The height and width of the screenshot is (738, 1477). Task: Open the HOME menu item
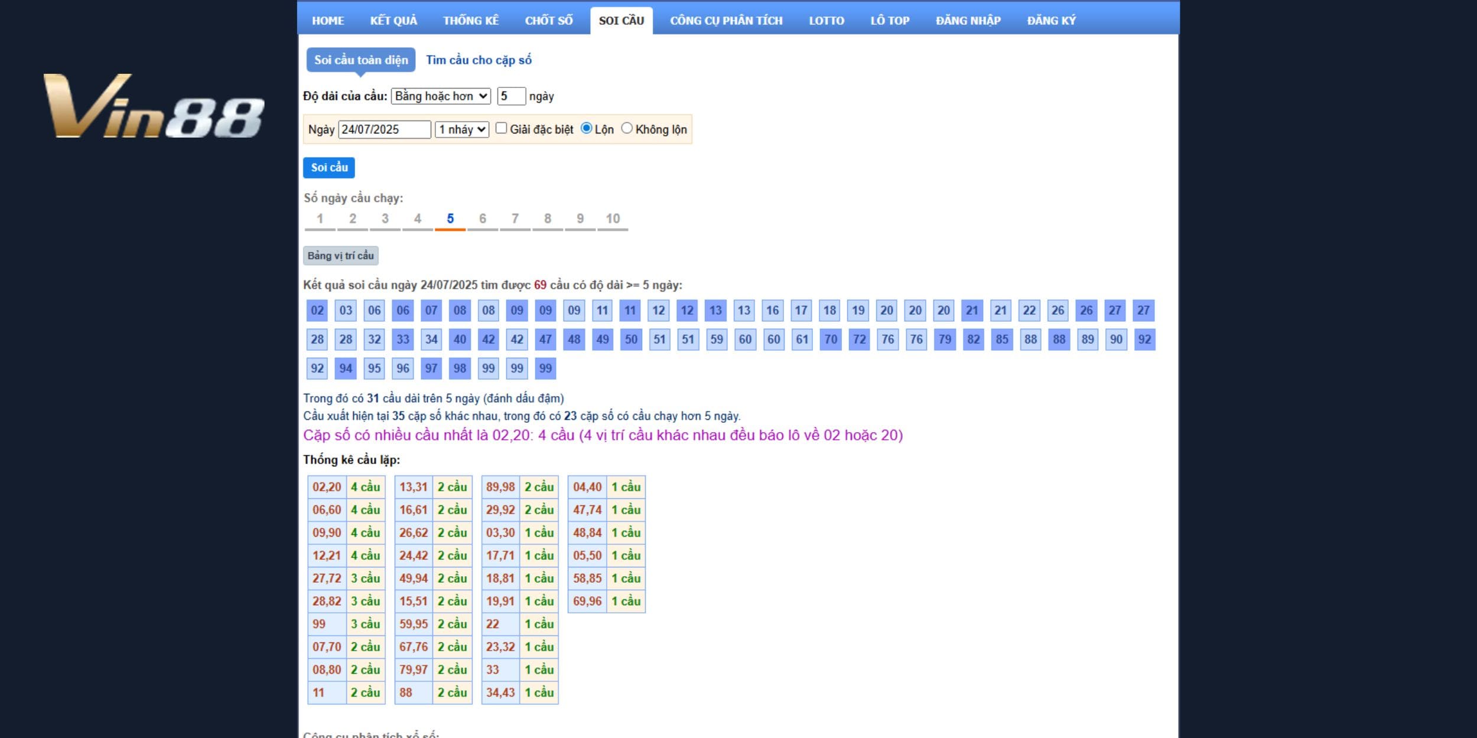(x=328, y=21)
